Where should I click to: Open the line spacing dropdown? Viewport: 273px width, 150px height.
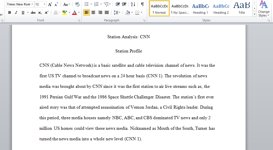tap(117, 13)
